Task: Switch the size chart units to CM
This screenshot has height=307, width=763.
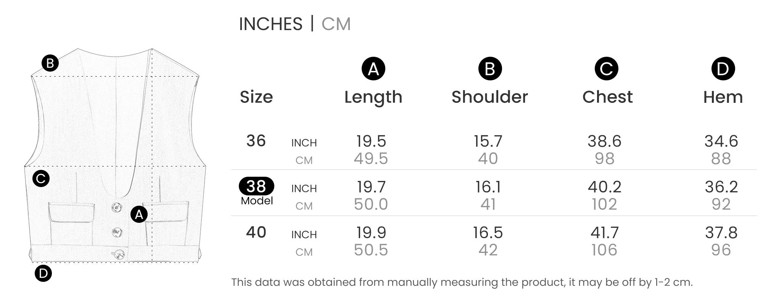Action: click(336, 24)
